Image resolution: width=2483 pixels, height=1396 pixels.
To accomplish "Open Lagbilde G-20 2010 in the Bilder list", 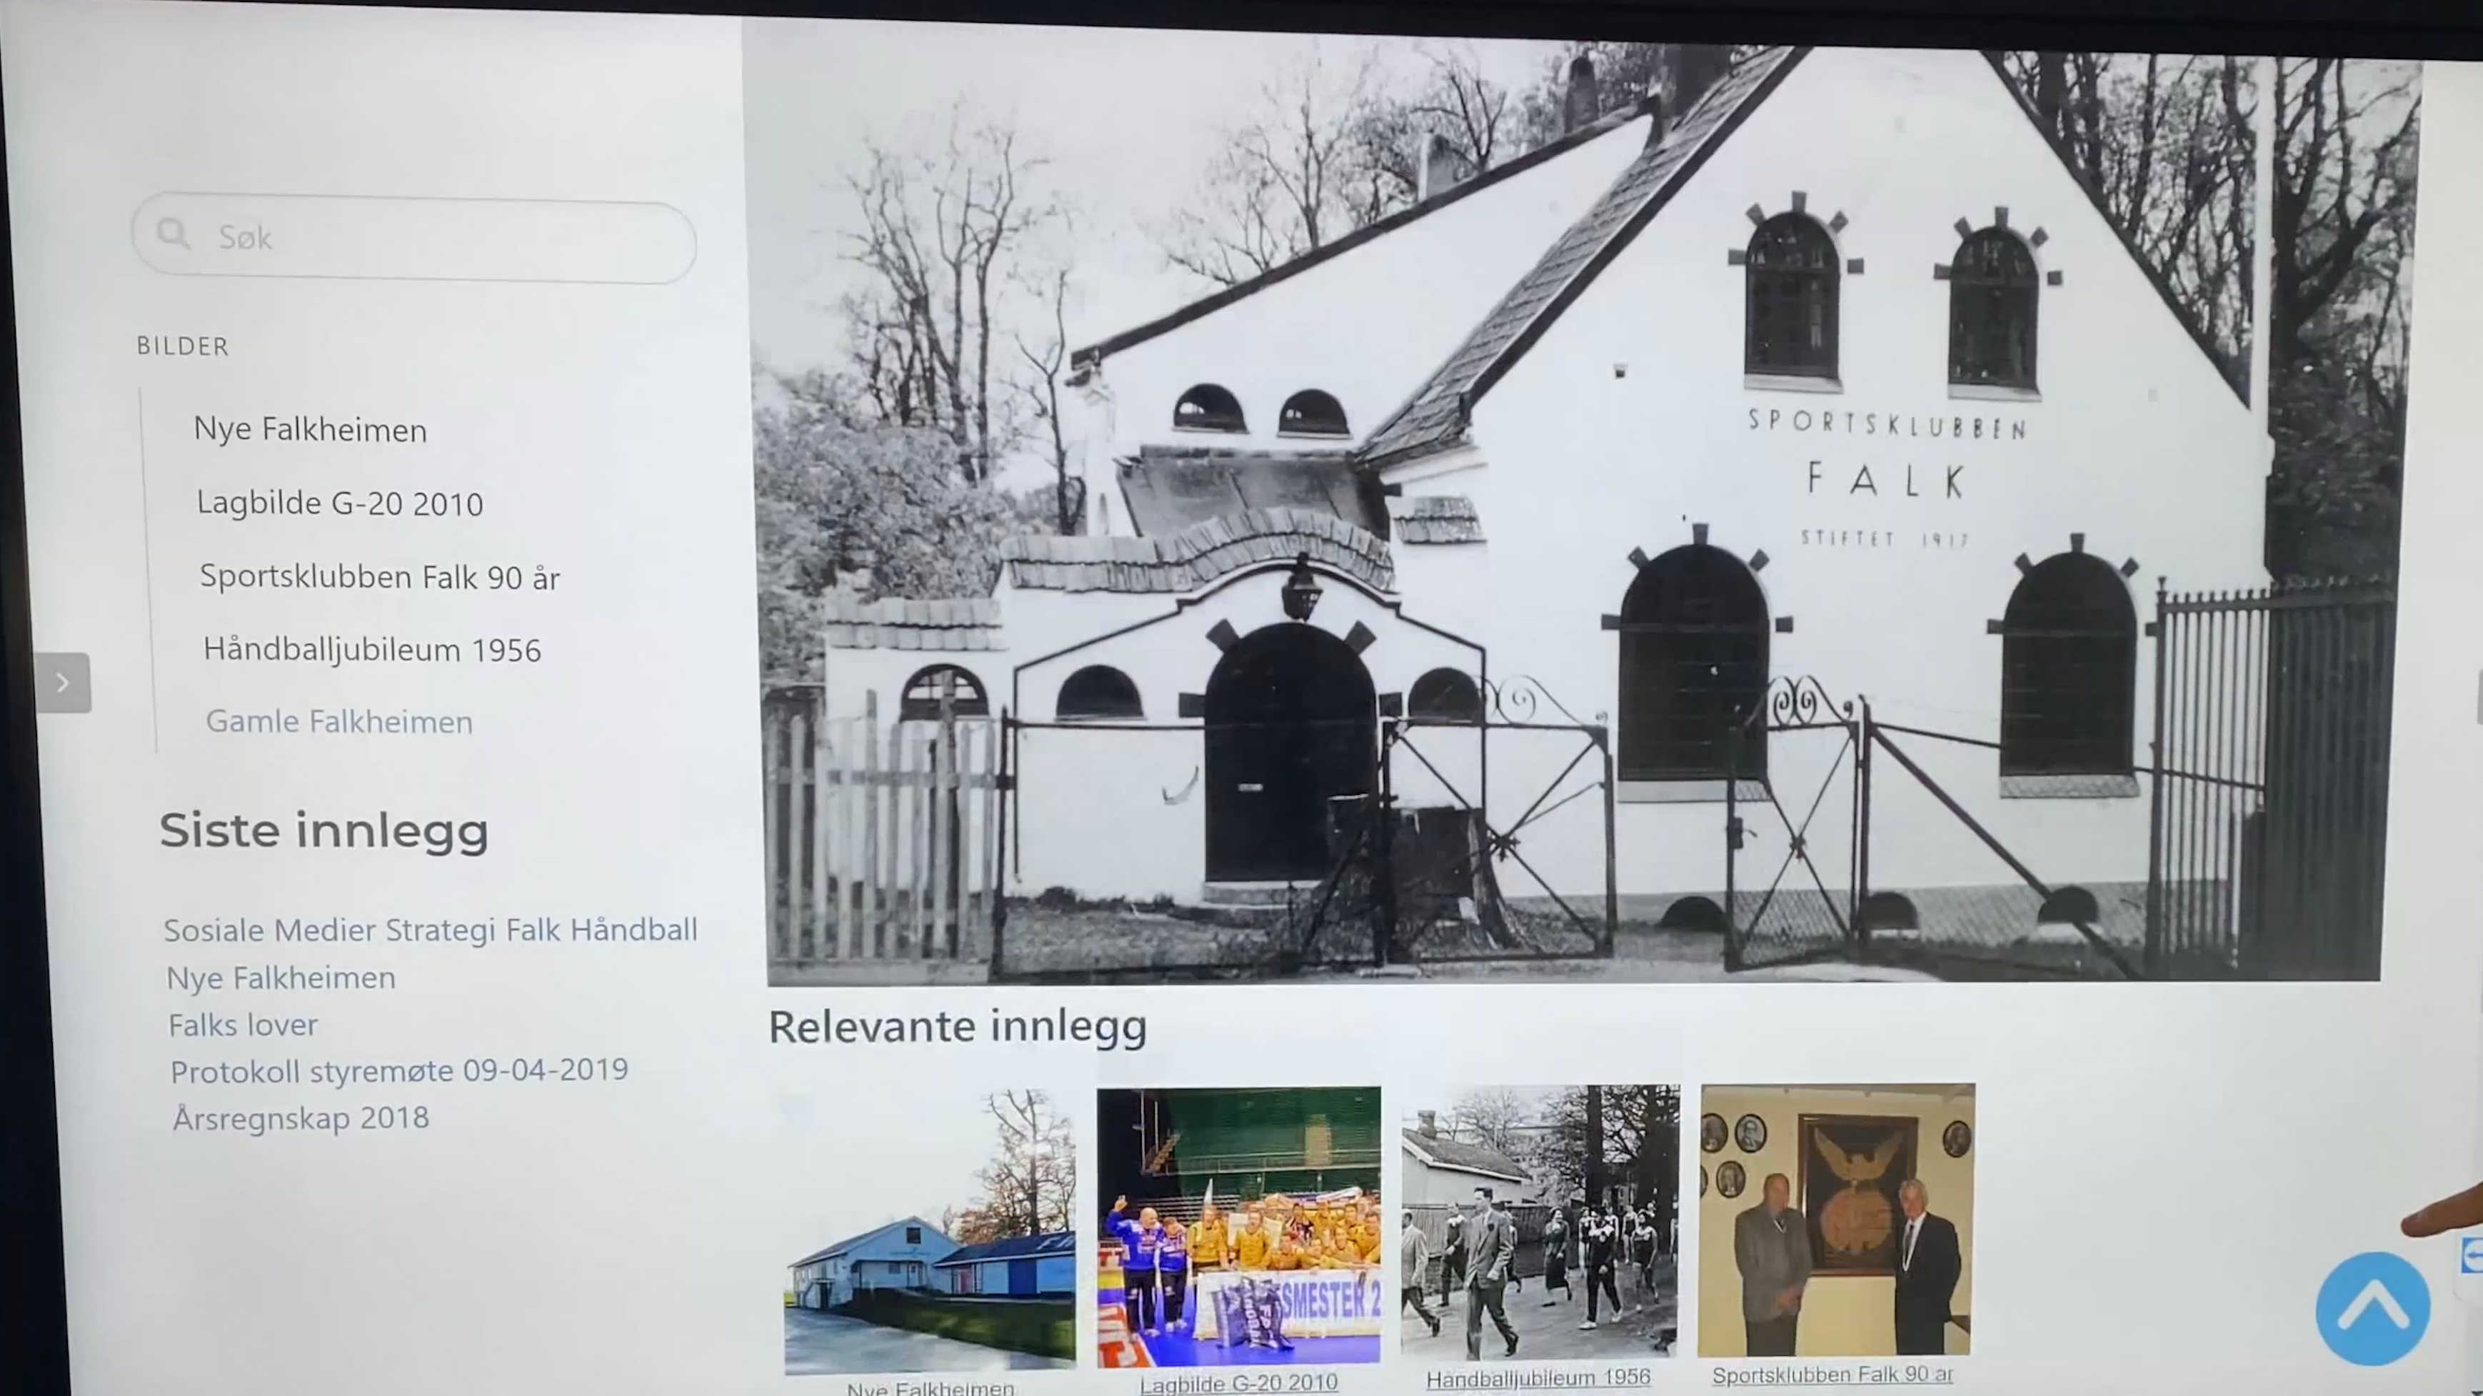I will point(339,503).
